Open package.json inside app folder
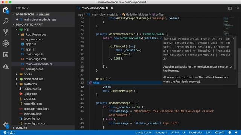The width and height of the screenshot is (241, 135). [x=43, y=69]
